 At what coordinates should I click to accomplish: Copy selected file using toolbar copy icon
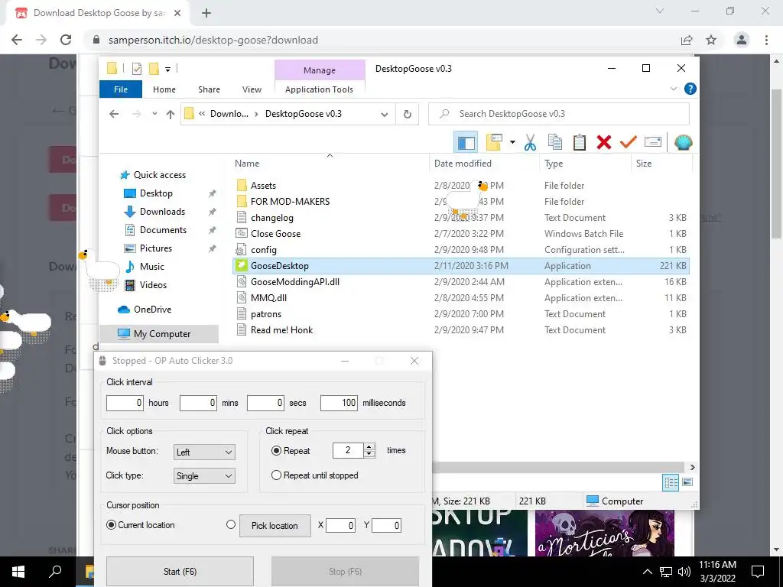555,142
